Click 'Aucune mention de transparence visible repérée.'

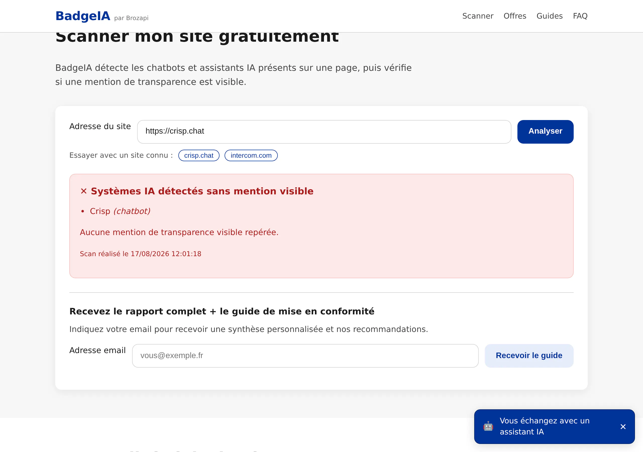(x=179, y=232)
